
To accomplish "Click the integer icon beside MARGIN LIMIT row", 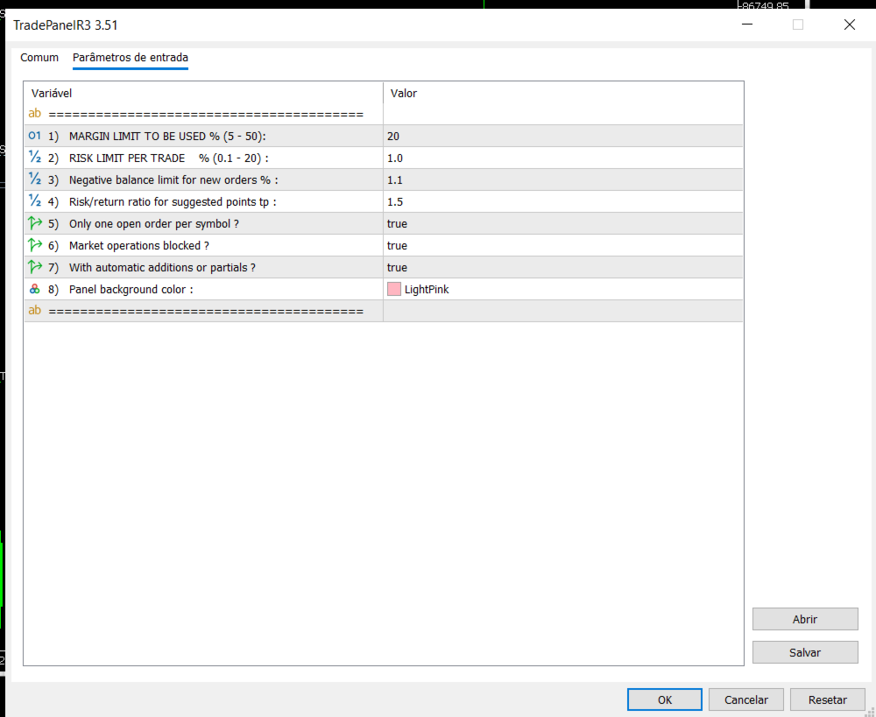I will pyautogui.click(x=35, y=136).
